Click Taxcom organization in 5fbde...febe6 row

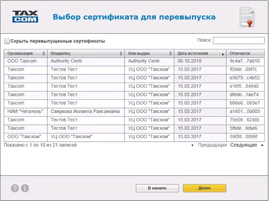[x=16, y=128]
